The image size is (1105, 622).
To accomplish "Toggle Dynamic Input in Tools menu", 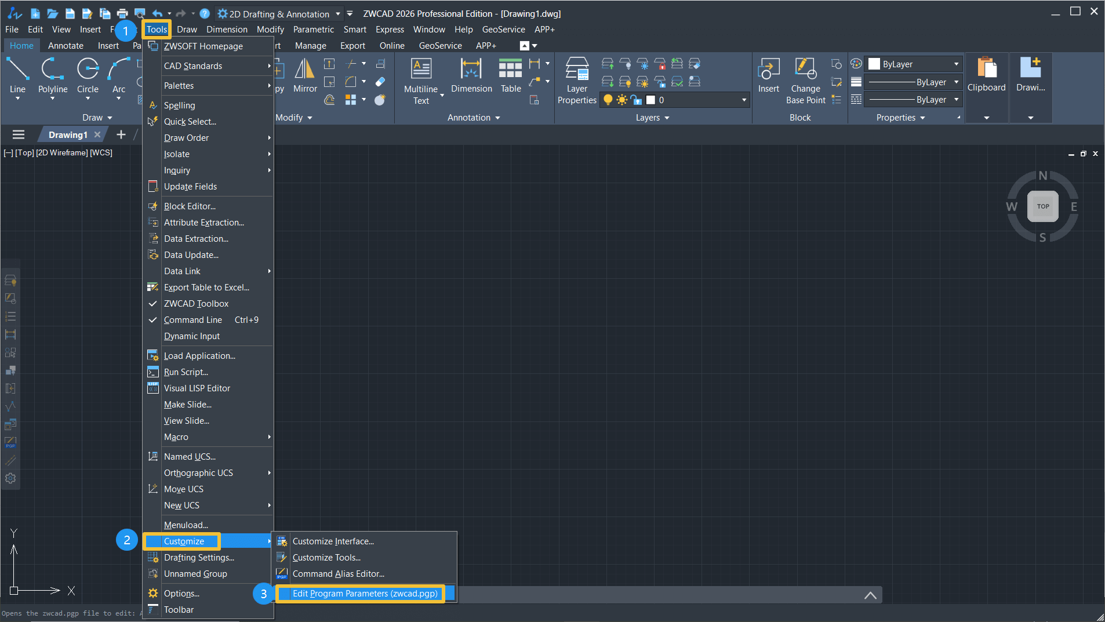I will point(192,336).
